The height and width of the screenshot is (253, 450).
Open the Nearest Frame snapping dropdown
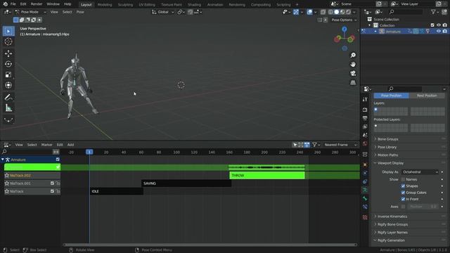pyautogui.click(x=340, y=145)
